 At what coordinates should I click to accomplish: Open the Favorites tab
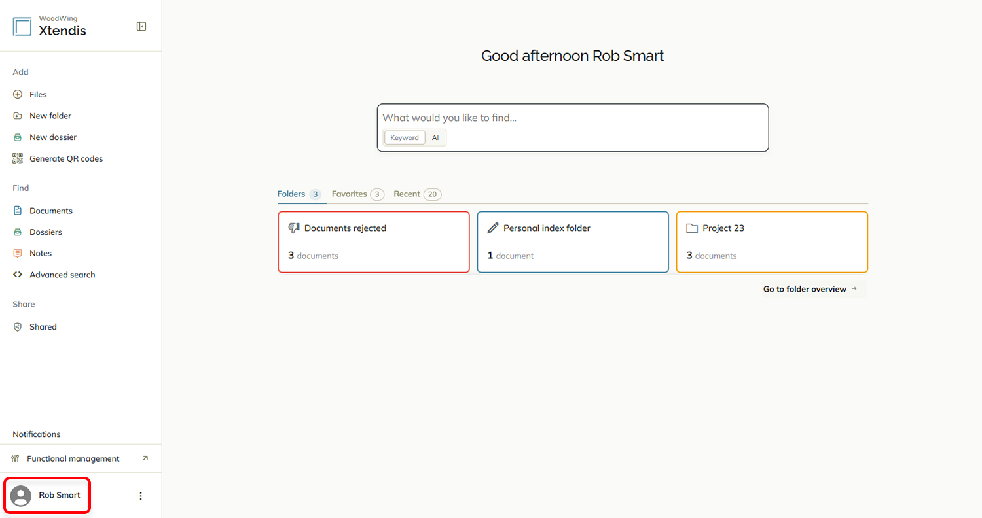tap(358, 194)
